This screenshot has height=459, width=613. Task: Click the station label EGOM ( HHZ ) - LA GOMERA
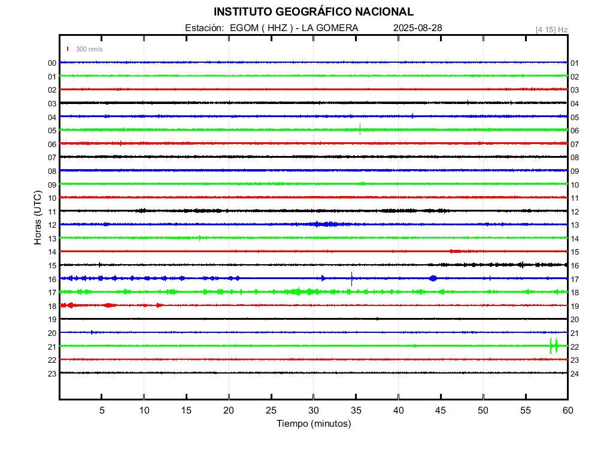tap(294, 28)
